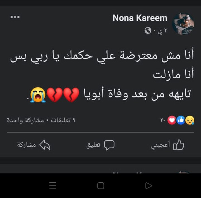Like the post with أعجبني button

167,145
